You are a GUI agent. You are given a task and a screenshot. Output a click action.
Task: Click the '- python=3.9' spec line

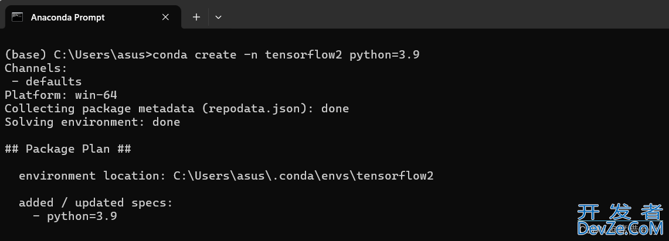point(74,216)
